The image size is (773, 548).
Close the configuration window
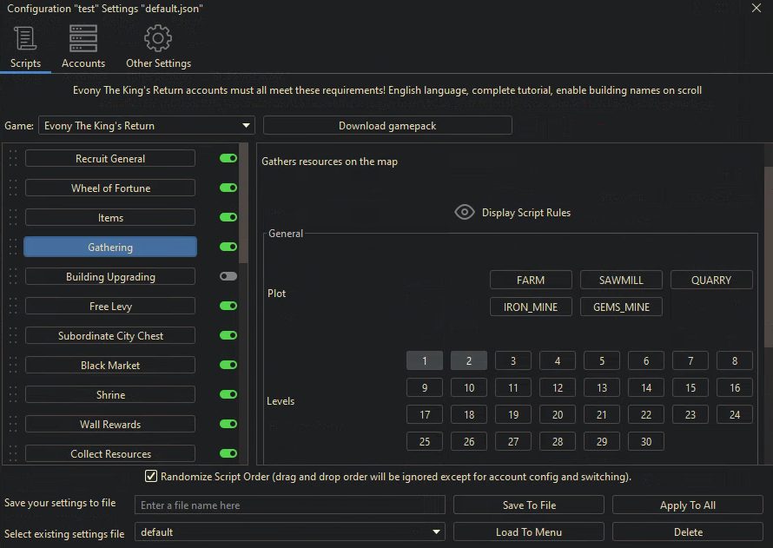tap(756, 9)
